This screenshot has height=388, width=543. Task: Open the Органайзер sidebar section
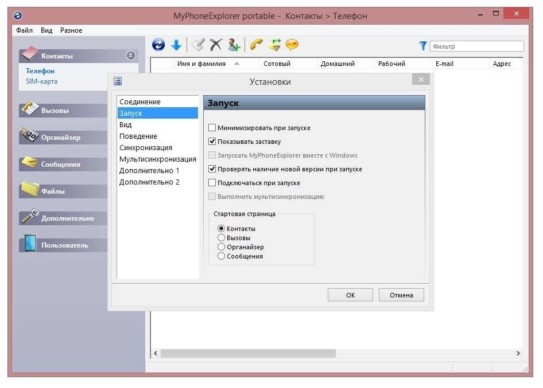click(63, 138)
